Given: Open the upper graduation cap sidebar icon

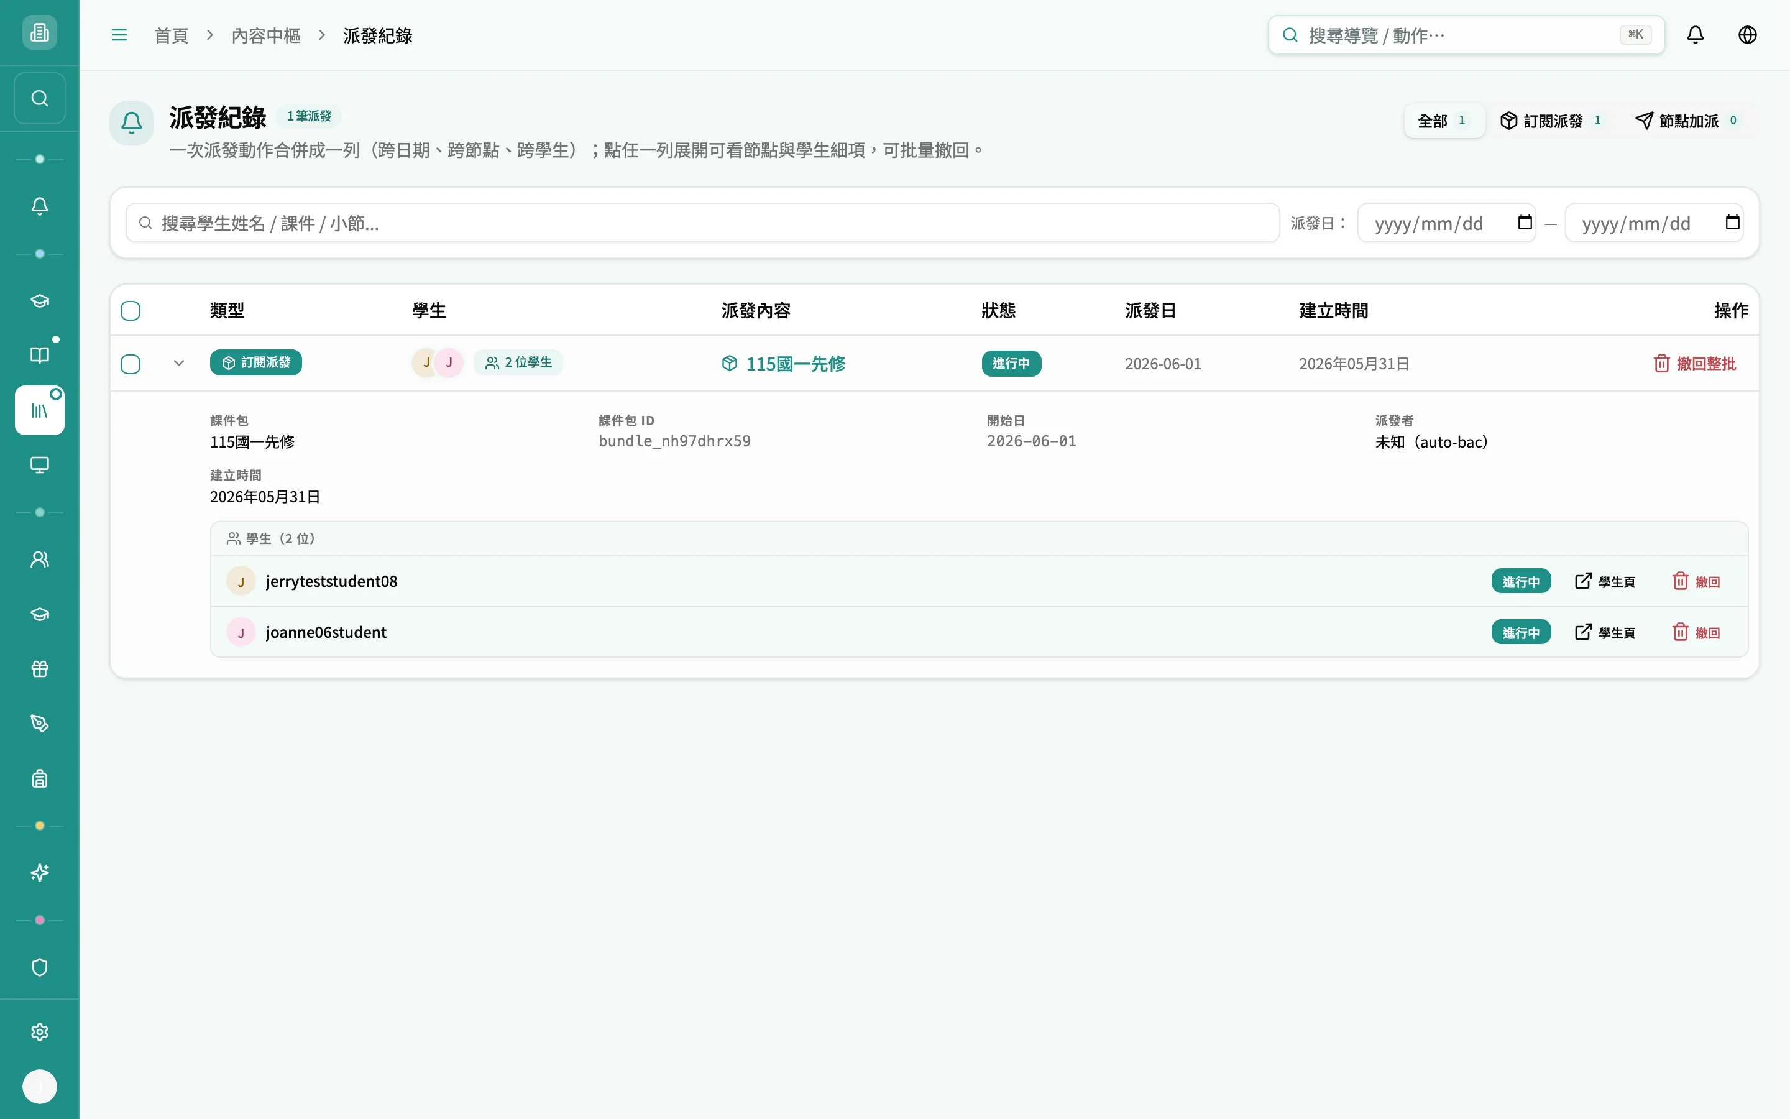Looking at the screenshot, I should tap(40, 302).
